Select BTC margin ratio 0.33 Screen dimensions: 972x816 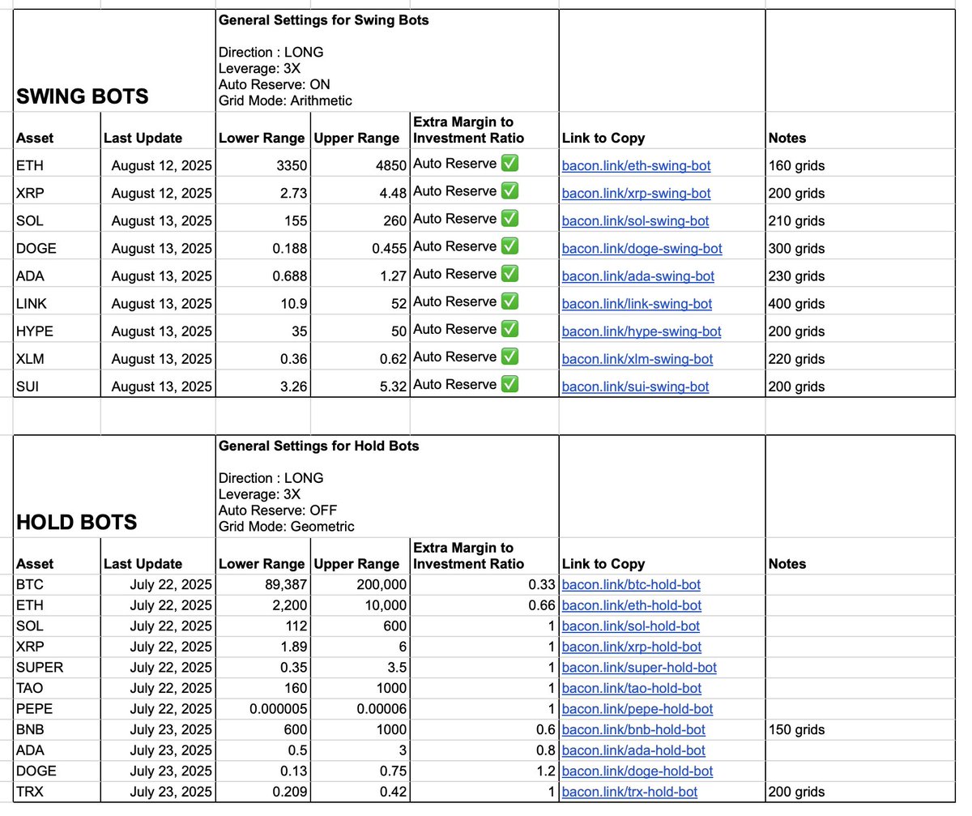click(484, 584)
